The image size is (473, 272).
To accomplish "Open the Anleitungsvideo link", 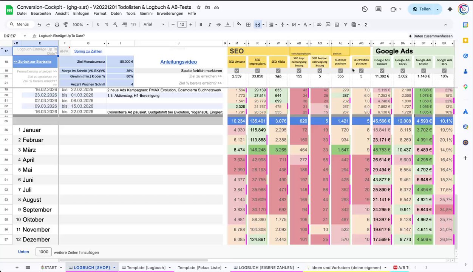I will [179, 62].
